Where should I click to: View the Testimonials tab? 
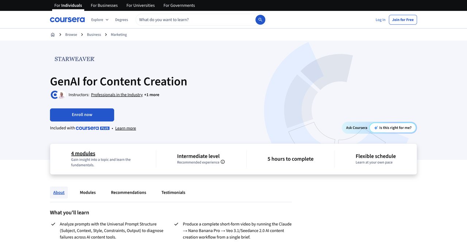[173, 192]
